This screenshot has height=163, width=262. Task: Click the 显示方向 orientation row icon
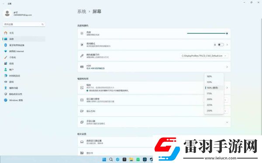point(82,111)
